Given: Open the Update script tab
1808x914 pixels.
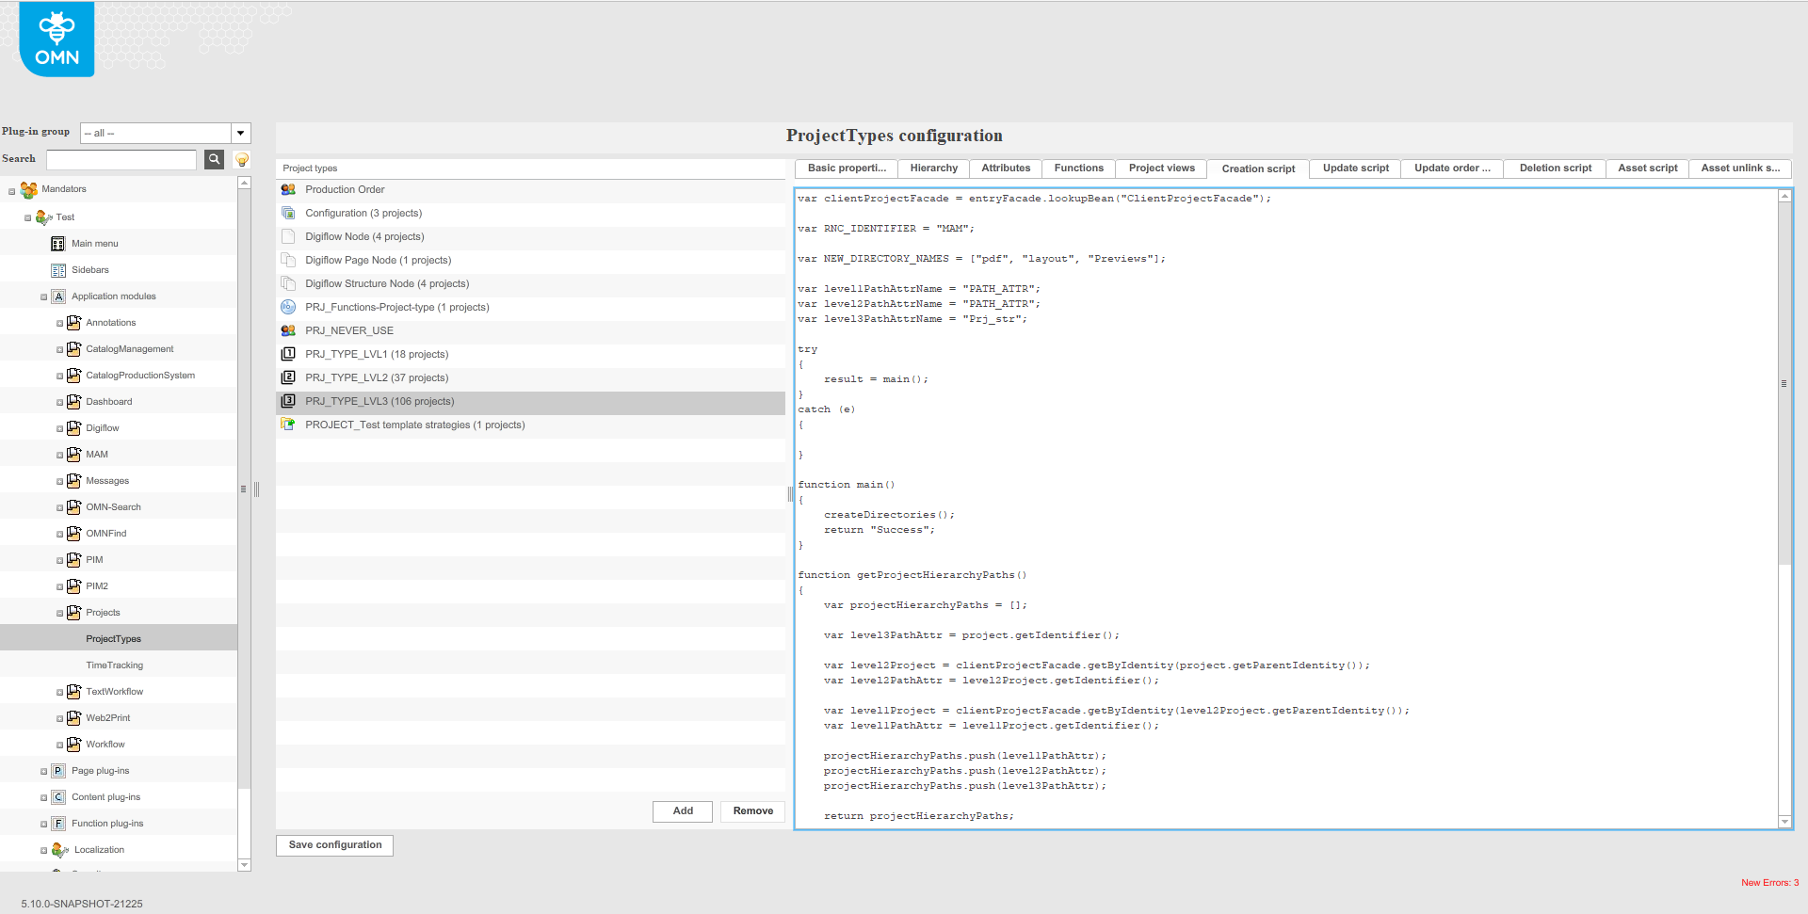Looking at the screenshot, I should point(1354,168).
